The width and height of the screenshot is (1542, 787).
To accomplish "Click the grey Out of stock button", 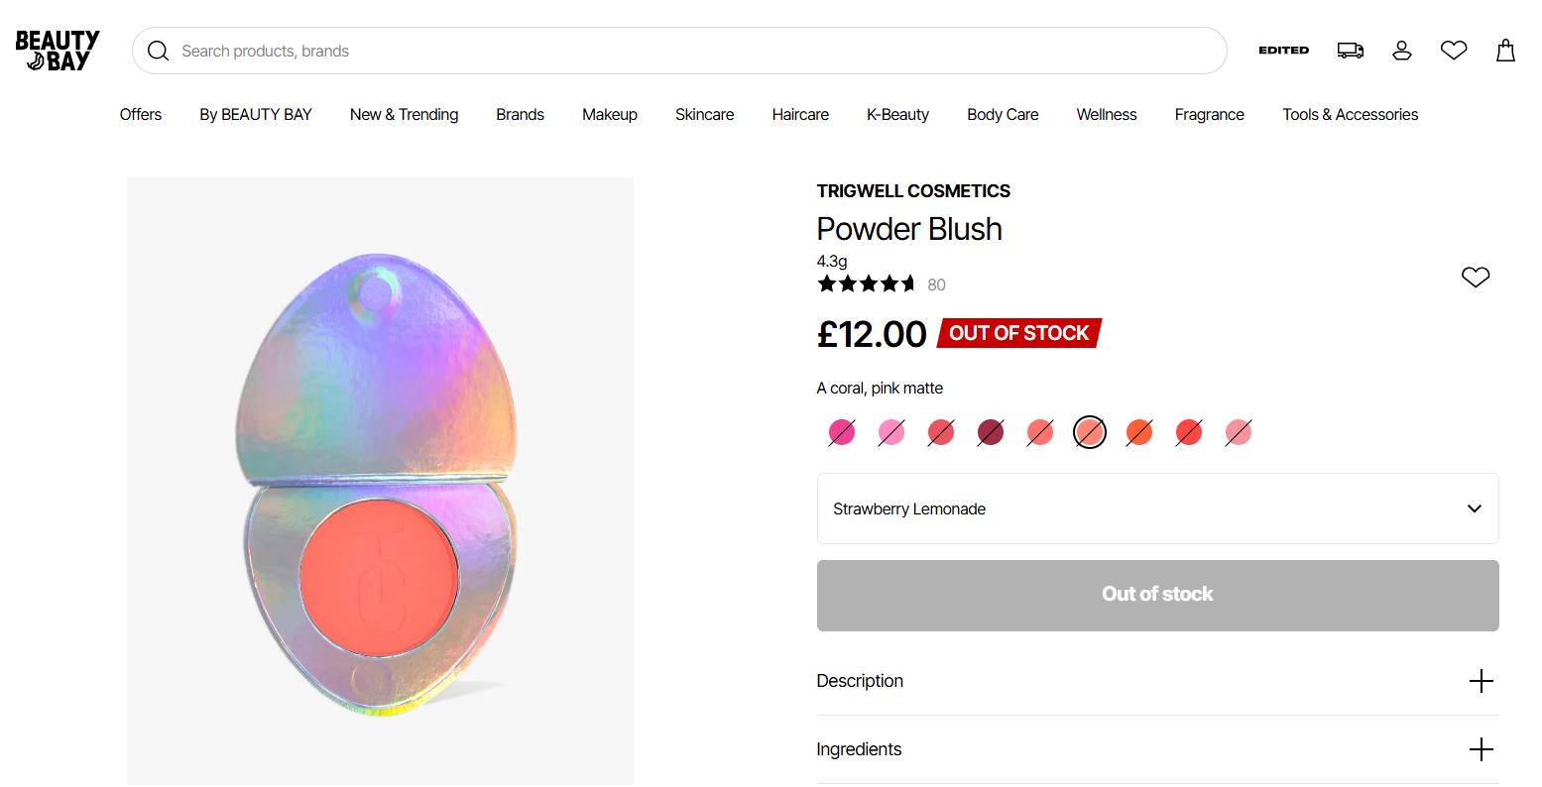I will [1157, 595].
